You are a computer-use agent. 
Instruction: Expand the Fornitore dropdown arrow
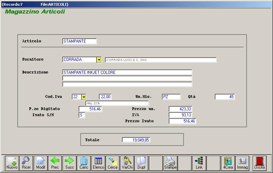click(99, 60)
